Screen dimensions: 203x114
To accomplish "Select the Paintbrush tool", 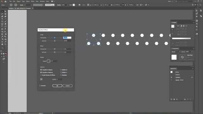I will [x=5, y=22].
